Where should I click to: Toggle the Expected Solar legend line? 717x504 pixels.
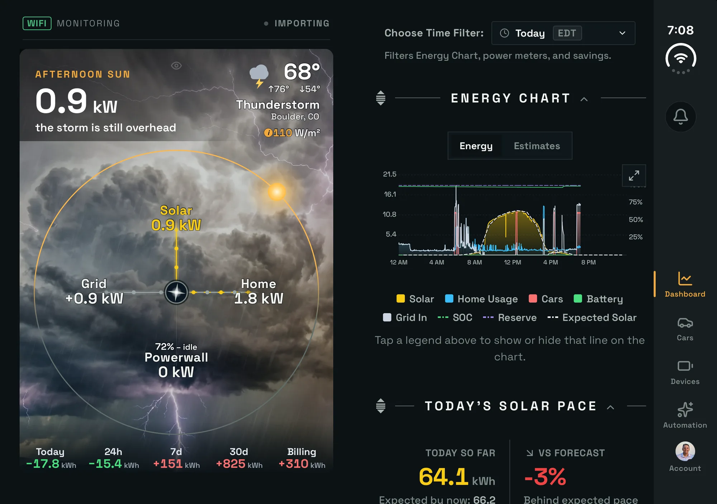point(592,317)
